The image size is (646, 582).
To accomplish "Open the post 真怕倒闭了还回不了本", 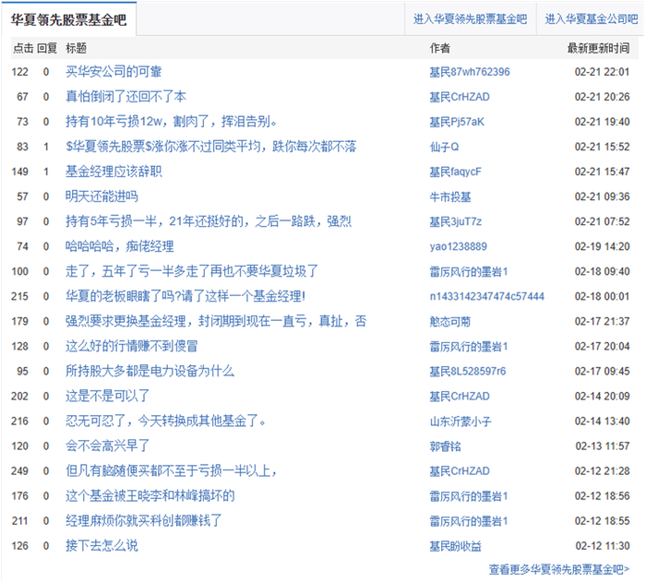I will pos(126,97).
